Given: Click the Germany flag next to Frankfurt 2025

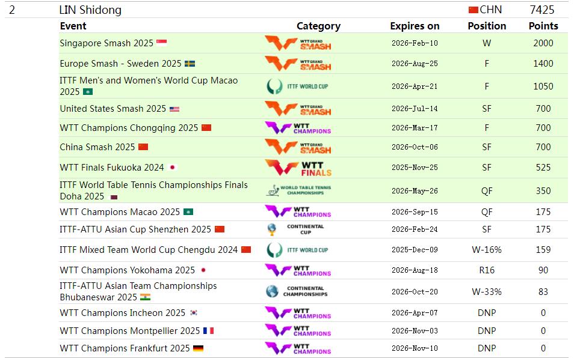Looking at the screenshot, I should [198, 348].
